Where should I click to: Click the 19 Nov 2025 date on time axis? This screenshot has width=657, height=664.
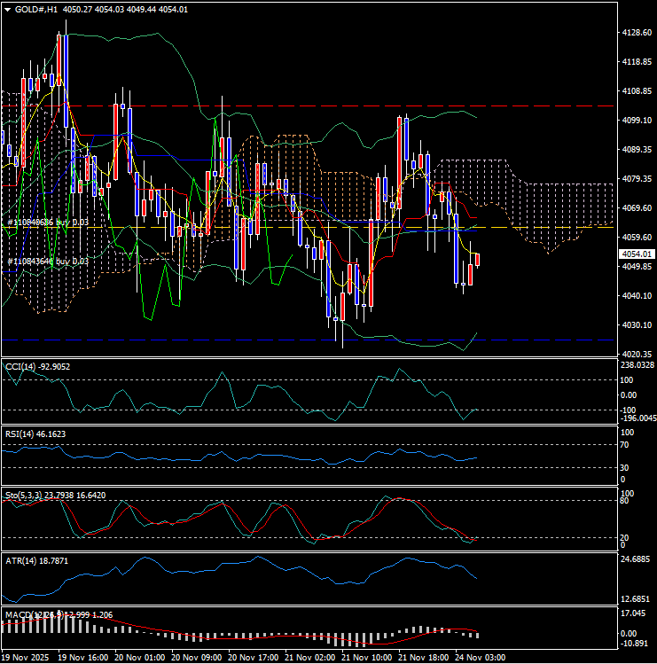(26, 658)
